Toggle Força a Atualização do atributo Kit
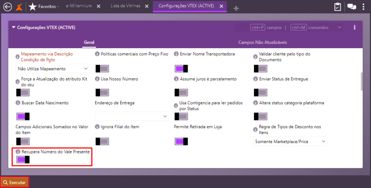Viewport: 371px width, 188px height. point(23,93)
